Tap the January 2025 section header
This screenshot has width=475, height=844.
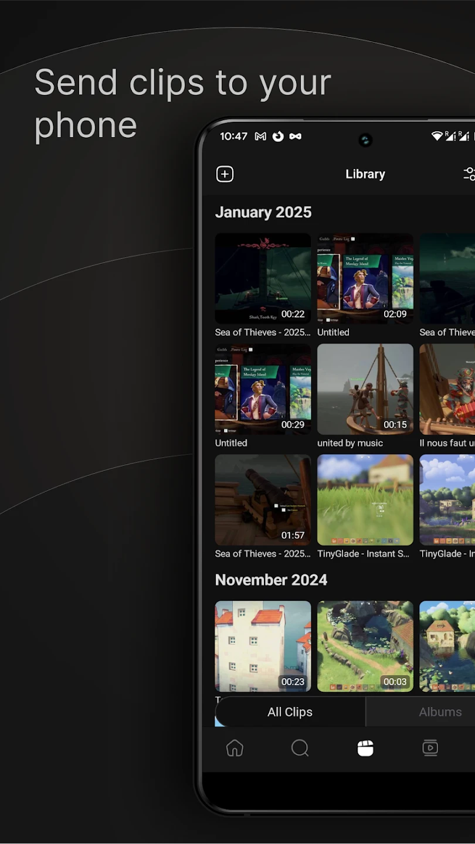[x=263, y=212]
